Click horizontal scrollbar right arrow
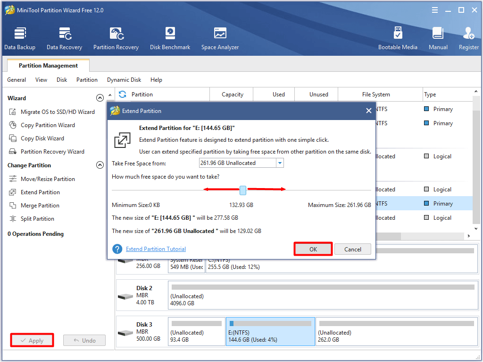Viewport: 483px width, 362px height. click(468, 236)
